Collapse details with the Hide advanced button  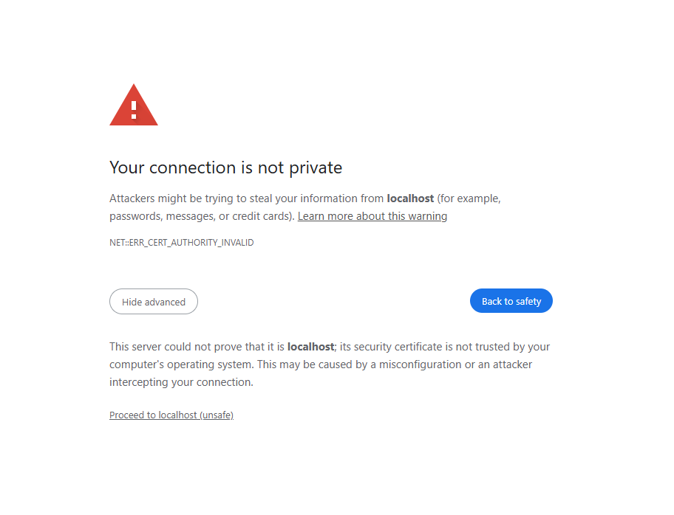point(154,302)
